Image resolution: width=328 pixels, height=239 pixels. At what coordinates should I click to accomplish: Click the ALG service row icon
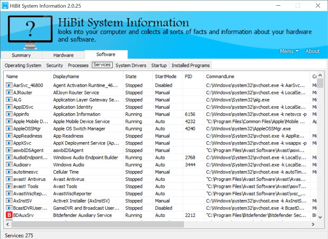pos(9,100)
